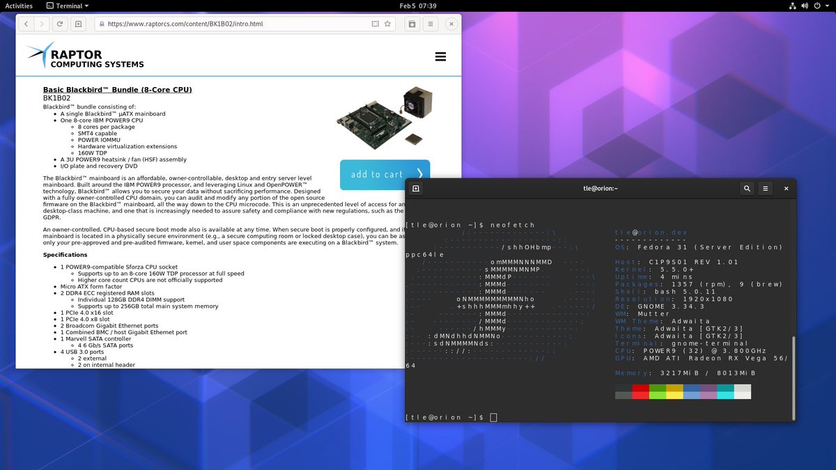Image resolution: width=836 pixels, height=470 pixels.
Task: Click the 'Memory: 3217MiB / 8013MiB' line
Action: click(x=686, y=373)
